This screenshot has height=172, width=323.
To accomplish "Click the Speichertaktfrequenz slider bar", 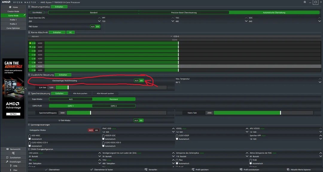I will [x=117, y=113].
